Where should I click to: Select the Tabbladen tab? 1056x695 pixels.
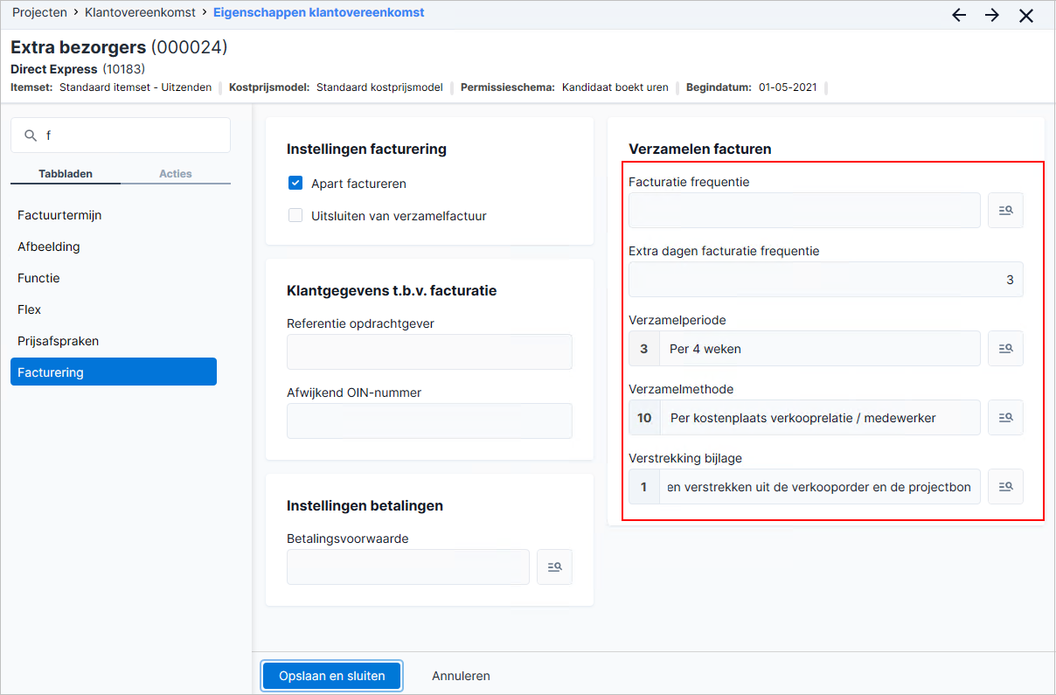[x=66, y=173]
